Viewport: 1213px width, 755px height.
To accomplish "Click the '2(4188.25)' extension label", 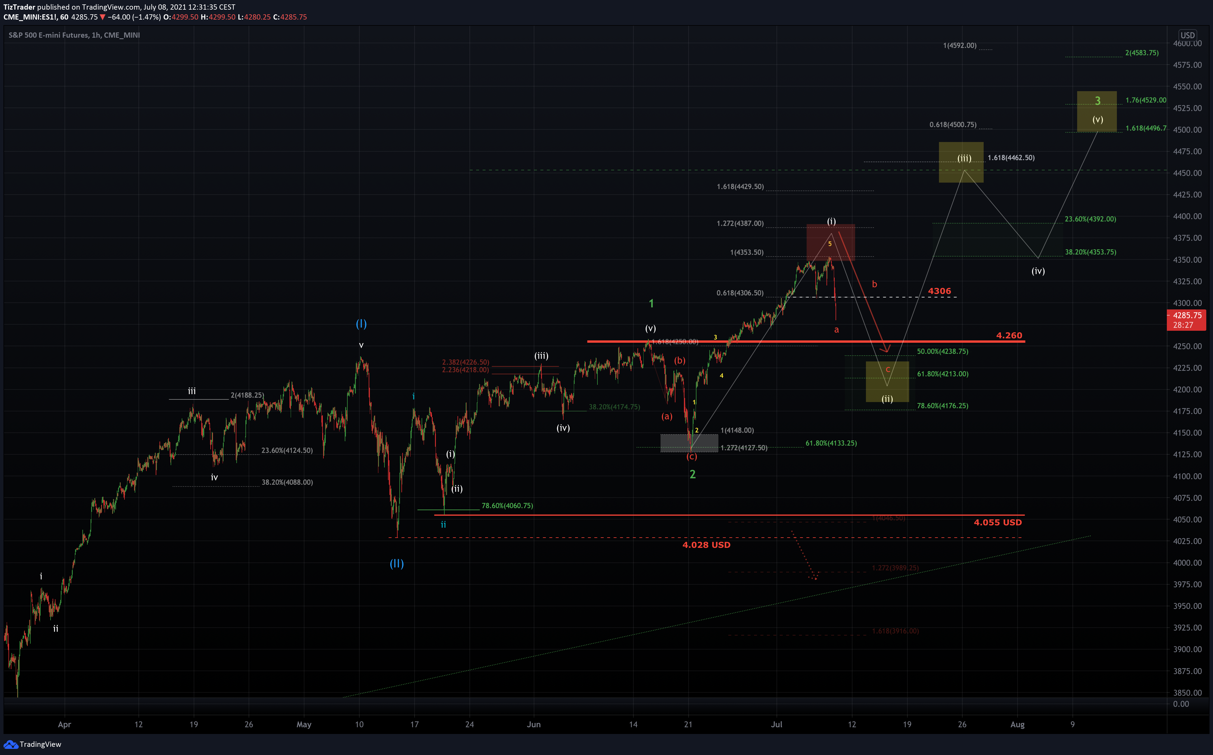I will tap(247, 396).
